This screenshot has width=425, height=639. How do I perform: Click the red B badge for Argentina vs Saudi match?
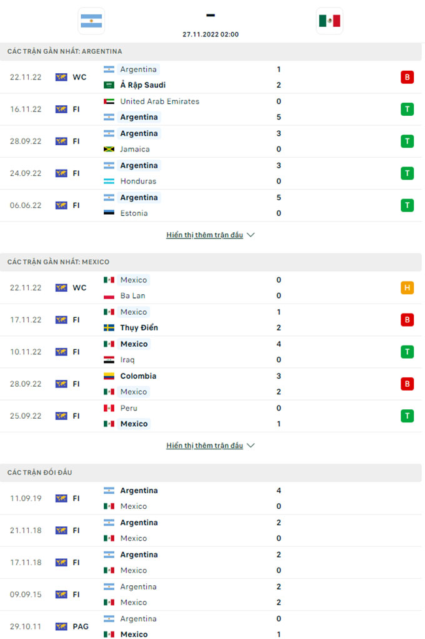(407, 78)
